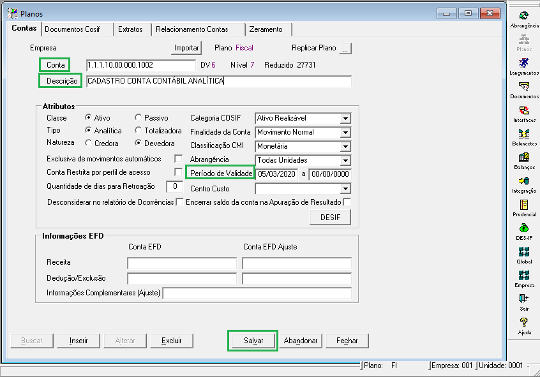The height and width of the screenshot is (377, 540).
Task: Open the Abrangência dropdown list
Action: tap(345, 161)
